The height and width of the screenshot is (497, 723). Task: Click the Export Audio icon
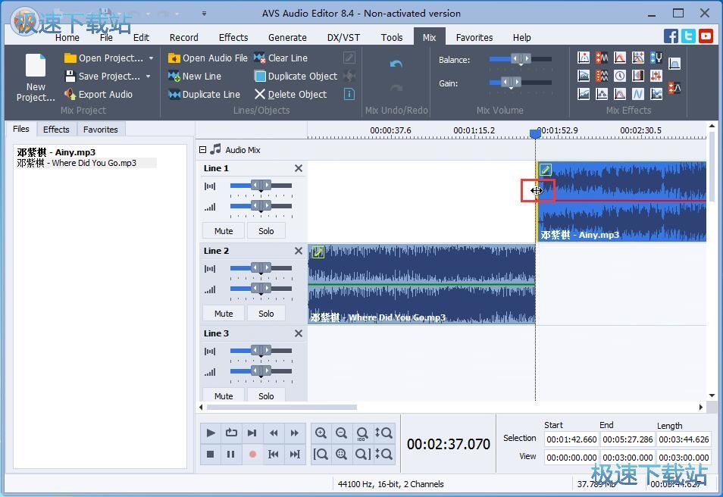70,95
